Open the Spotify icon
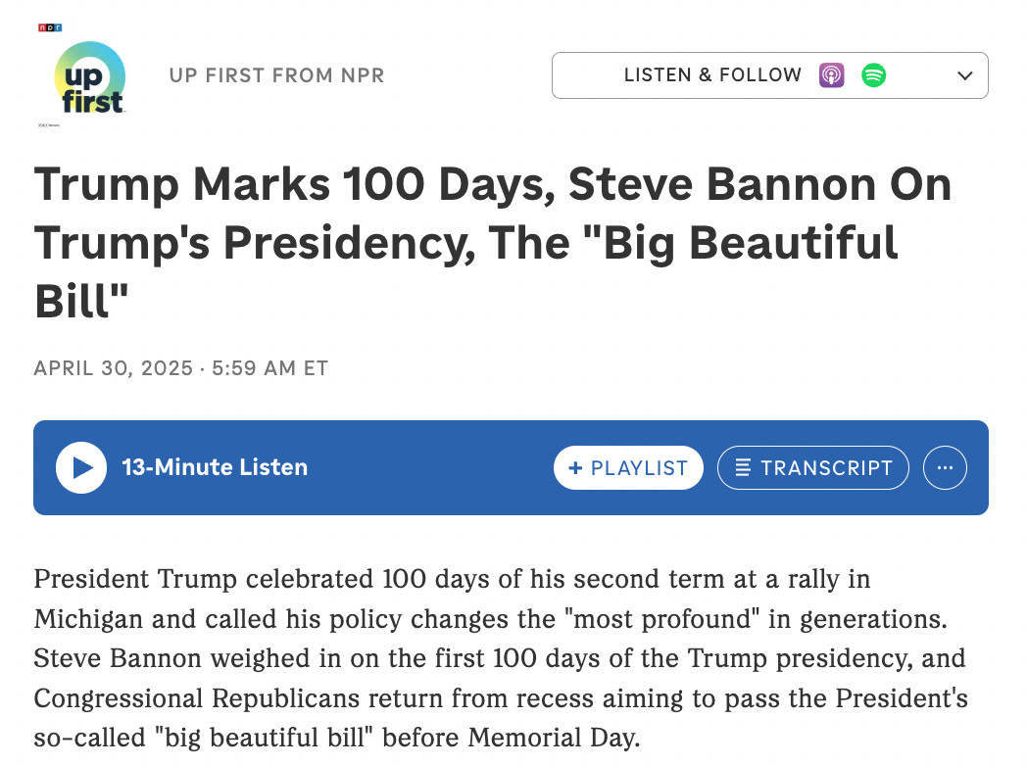Screen dimensions: 1027x766 tap(873, 75)
